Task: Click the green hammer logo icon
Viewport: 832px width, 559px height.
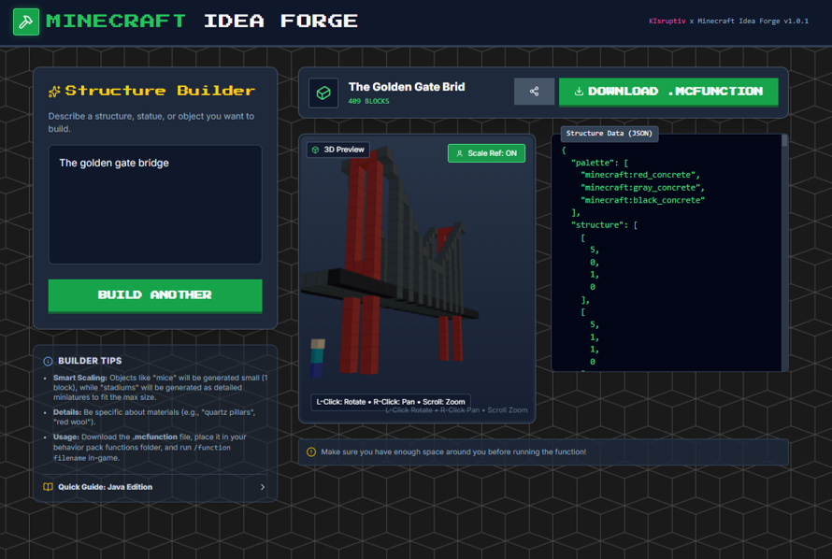Action: [26, 21]
